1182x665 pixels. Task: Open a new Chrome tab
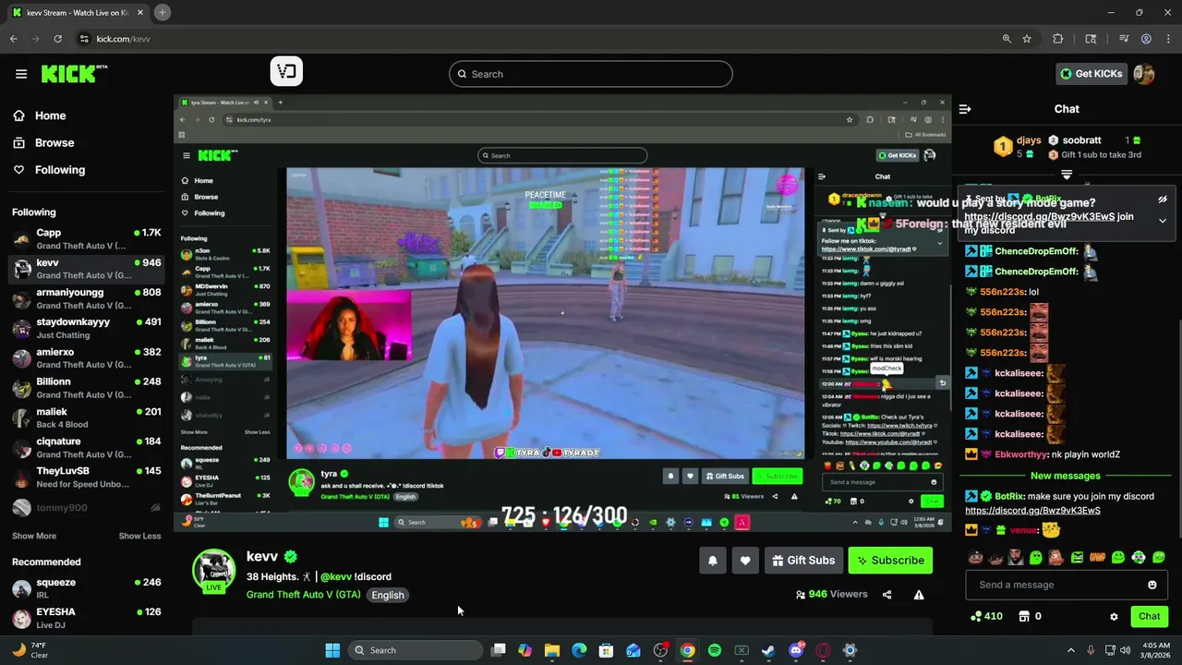(162, 12)
